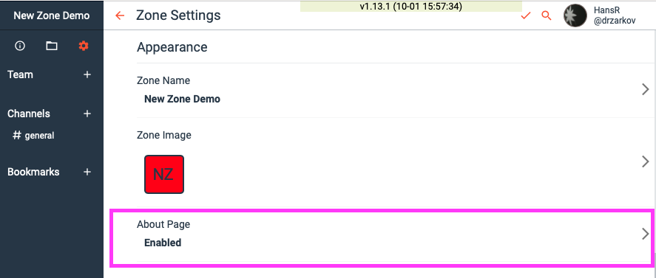Viewport: 656px width, 278px height.
Task: Select the Team section header
Action: [20, 74]
